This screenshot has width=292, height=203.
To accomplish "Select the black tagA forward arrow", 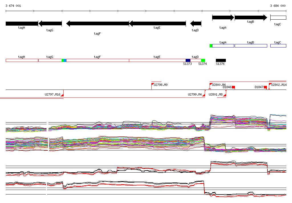I will [223, 18].
